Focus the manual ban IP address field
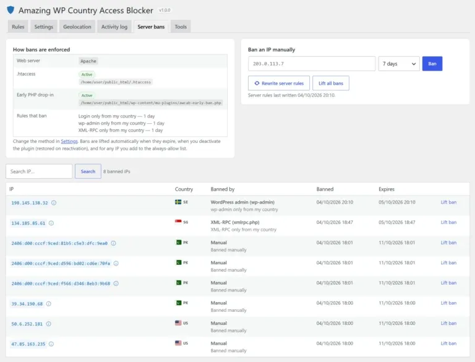The height and width of the screenshot is (362, 475). tap(312, 64)
